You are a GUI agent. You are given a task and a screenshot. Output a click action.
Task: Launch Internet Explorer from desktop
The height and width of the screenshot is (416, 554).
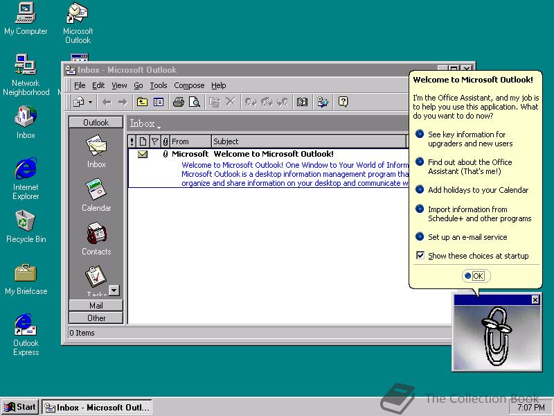pos(26,179)
